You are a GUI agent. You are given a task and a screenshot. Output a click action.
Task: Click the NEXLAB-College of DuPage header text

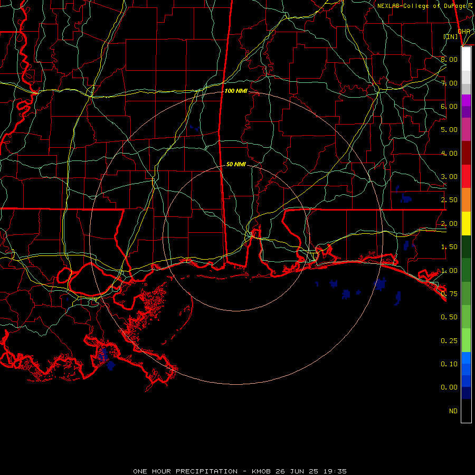click(x=425, y=6)
